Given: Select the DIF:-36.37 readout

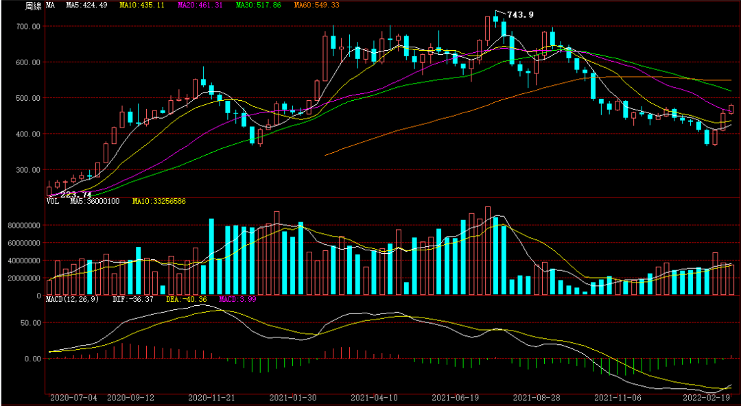Looking at the screenshot, I should [x=133, y=299].
